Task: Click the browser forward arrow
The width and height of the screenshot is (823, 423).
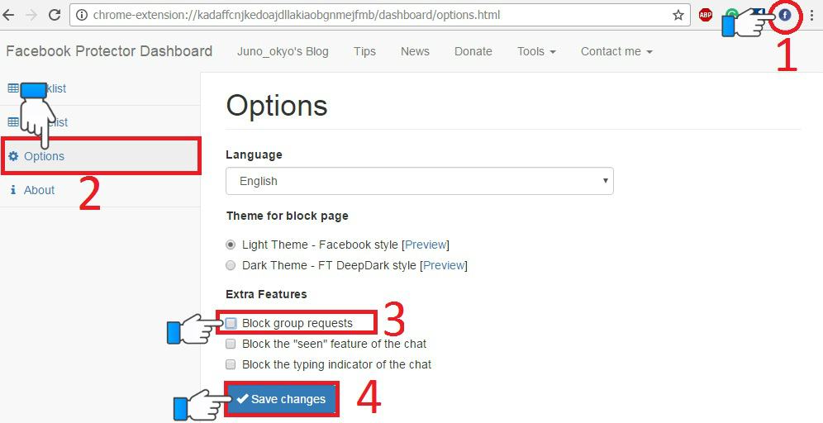Action: 31,15
